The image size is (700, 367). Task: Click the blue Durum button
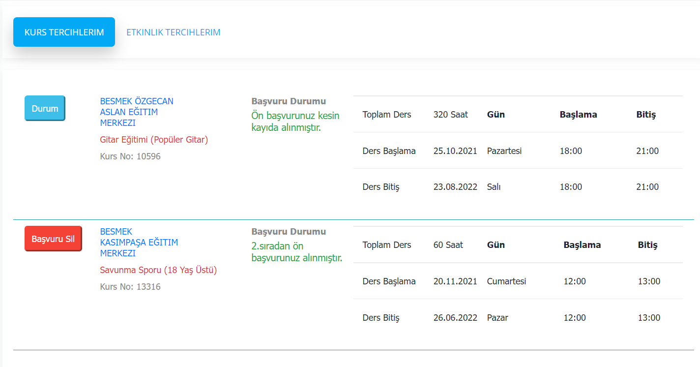(45, 109)
